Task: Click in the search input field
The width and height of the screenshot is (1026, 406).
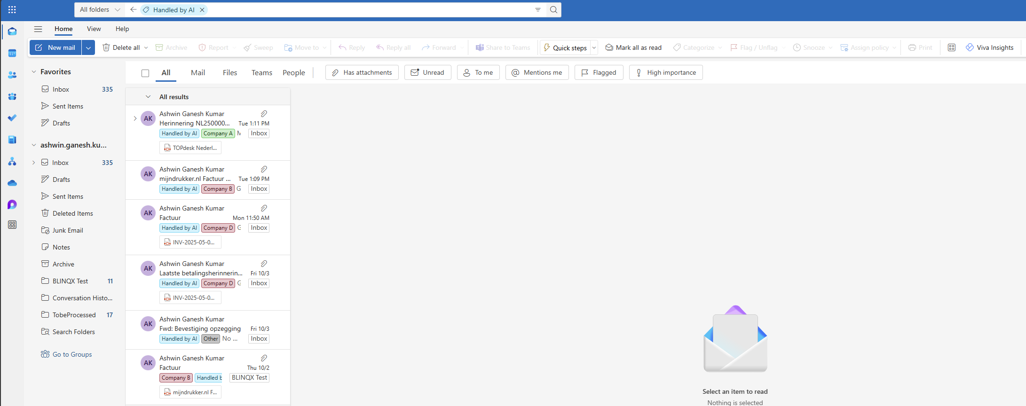Action: pos(369,9)
